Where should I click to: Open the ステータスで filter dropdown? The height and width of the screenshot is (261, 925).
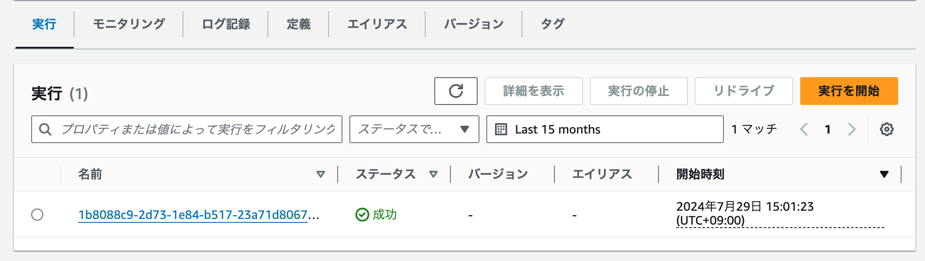click(x=413, y=129)
